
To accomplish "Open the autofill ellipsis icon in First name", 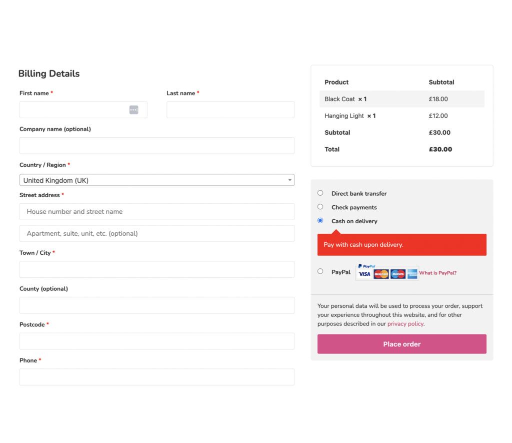I will pyautogui.click(x=134, y=109).
